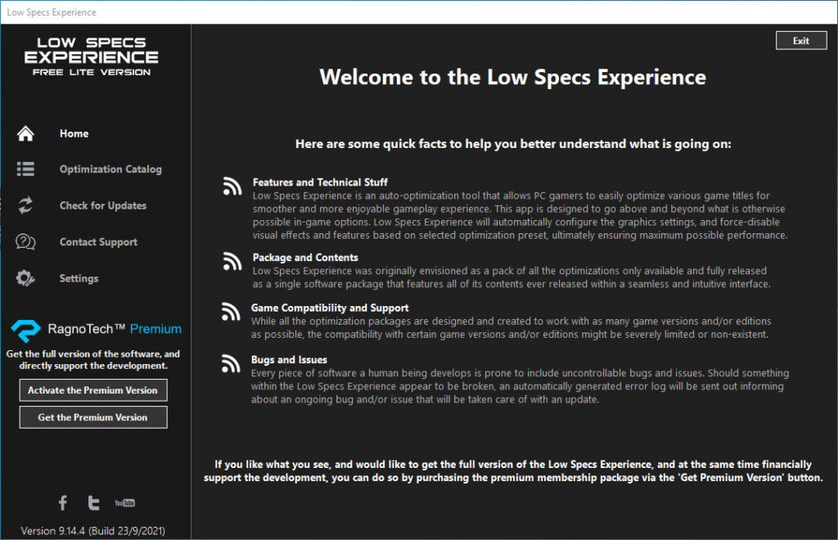Click the Optimization Catalog list icon
This screenshot has width=838, height=540.
coord(25,169)
